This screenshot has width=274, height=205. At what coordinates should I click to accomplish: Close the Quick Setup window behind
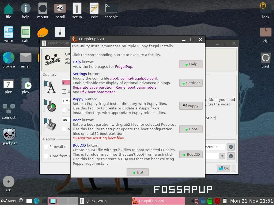[x=234, y=44]
